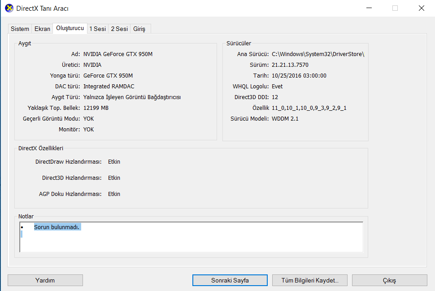Click the 'Aygıt' group heading
This screenshot has height=291, width=435.
25,43
